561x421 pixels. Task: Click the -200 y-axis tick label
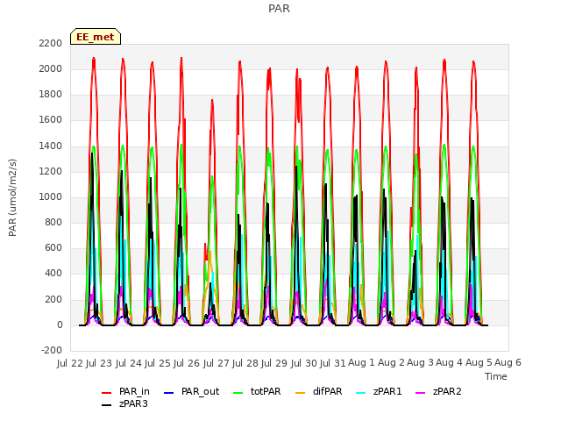pos(52,350)
